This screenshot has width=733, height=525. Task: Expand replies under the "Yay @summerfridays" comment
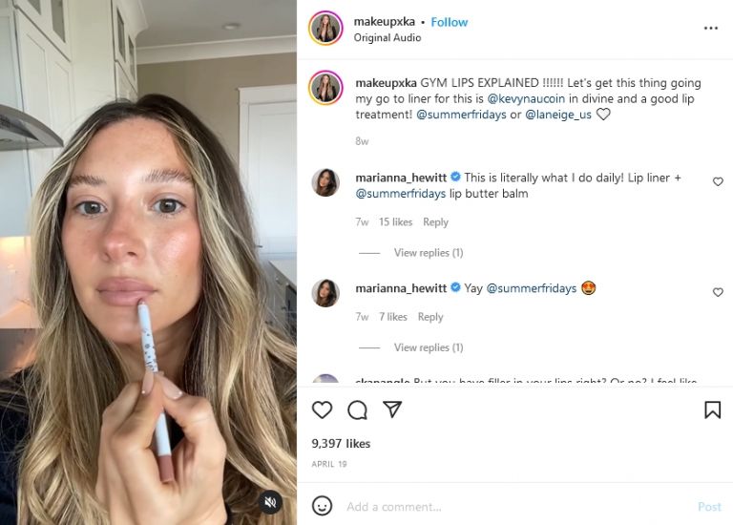[428, 347]
